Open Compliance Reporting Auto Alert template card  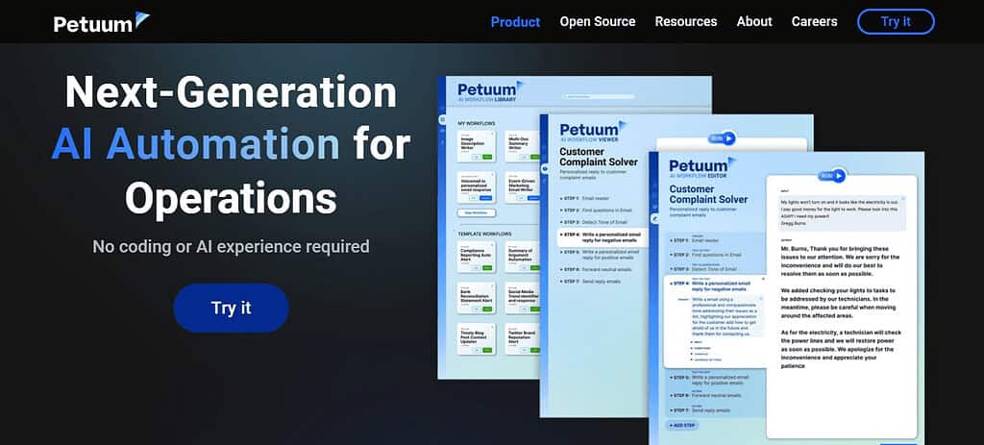pos(477,257)
